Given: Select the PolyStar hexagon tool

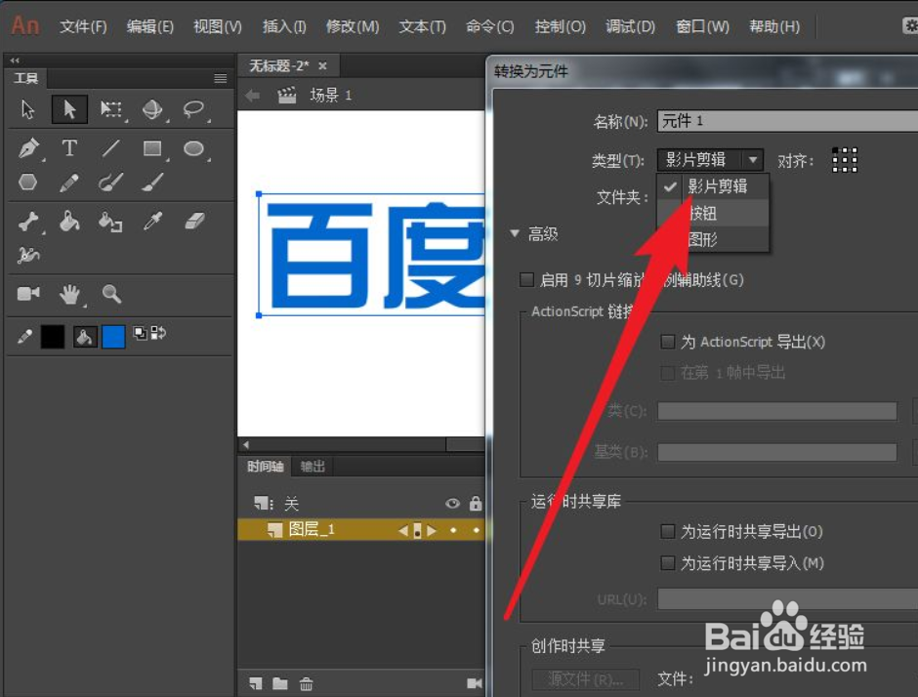Looking at the screenshot, I should pyautogui.click(x=27, y=183).
